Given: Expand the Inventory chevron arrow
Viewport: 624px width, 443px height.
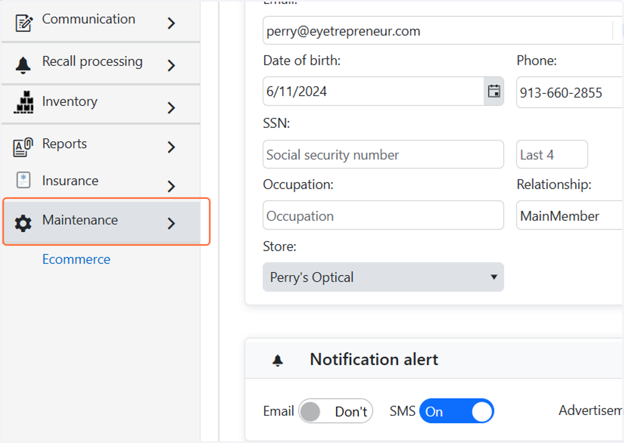Looking at the screenshot, I should [x=171, y=108].
